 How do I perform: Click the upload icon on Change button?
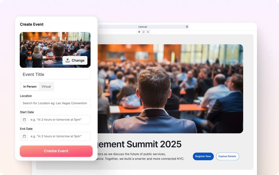68,60
